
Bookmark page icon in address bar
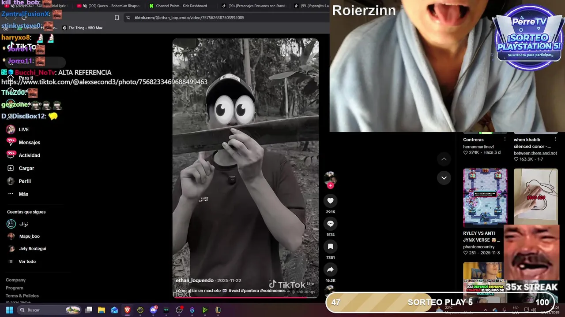coord(117,18)
